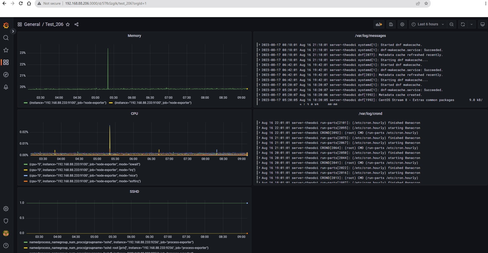Open the Explore compass icon in sidebar
488x253 pixels.
point(6,75)
